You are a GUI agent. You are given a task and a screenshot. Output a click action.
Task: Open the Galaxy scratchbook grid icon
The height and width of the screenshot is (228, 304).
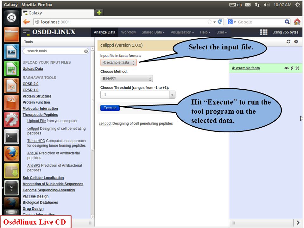tap(264, 32)
